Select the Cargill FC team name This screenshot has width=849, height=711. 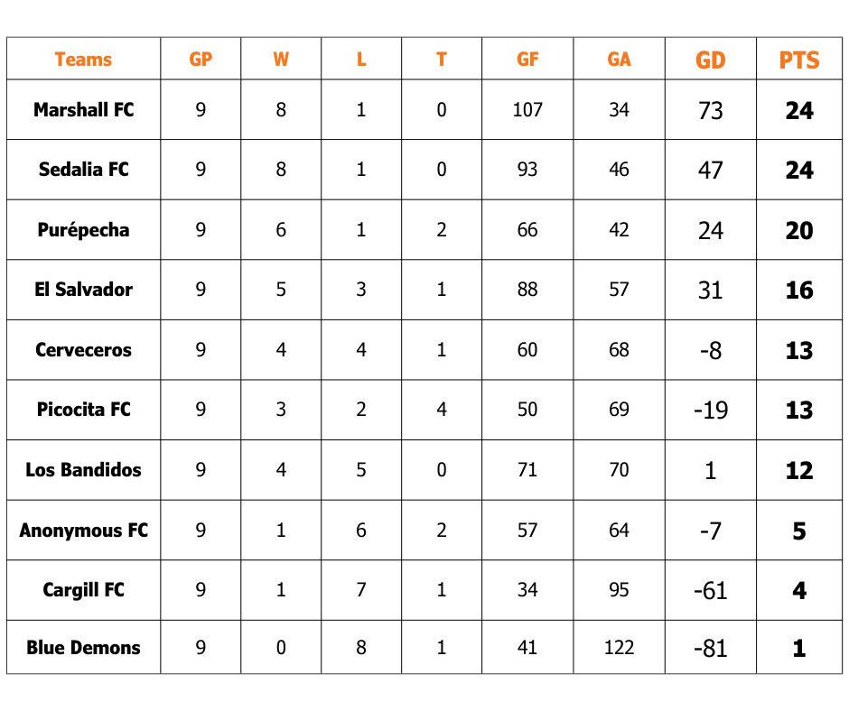click(x=83, y=590)
